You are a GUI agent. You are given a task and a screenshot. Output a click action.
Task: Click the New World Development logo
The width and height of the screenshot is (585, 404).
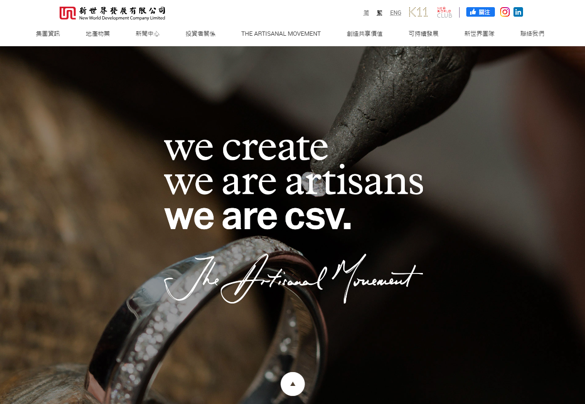[x=113, y=13]
